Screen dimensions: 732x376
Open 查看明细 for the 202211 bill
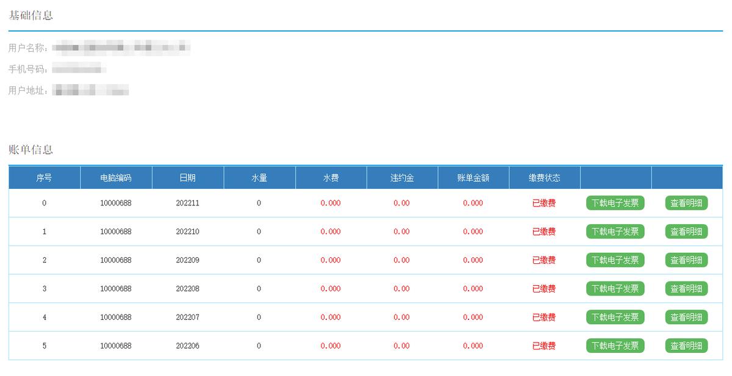click(685, 203)
